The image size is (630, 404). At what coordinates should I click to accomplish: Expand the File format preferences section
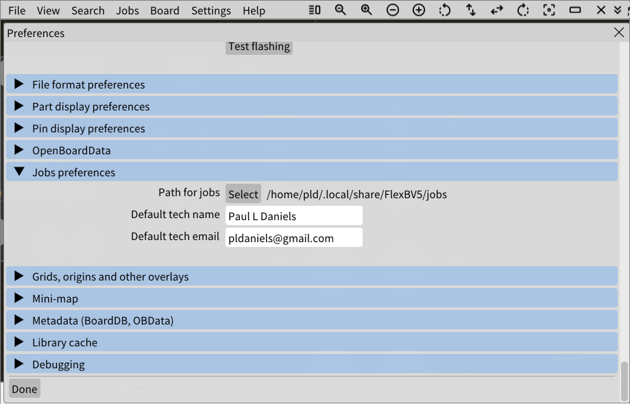[88, 84]
